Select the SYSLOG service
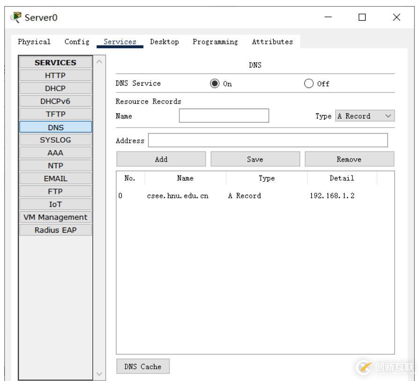Viewport: 419px width, 381px height. [x=56, y=140]
